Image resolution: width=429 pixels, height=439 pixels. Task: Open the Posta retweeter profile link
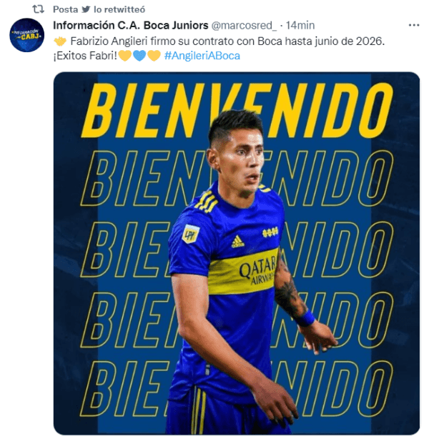66,9
